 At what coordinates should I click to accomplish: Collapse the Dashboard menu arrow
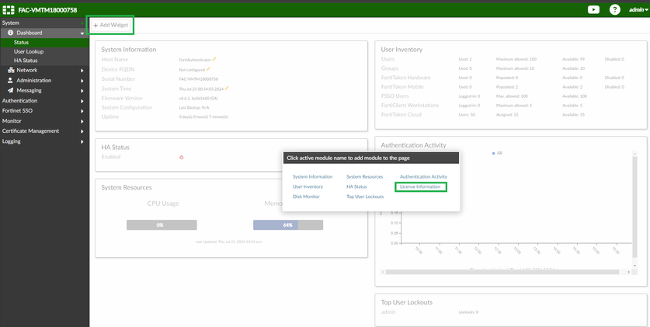82,33
